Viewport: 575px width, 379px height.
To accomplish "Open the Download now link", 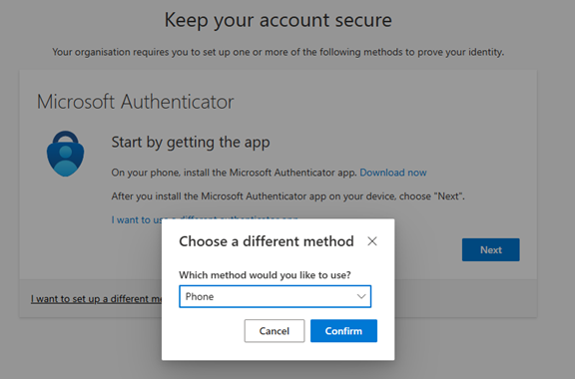I will point(393,173).
